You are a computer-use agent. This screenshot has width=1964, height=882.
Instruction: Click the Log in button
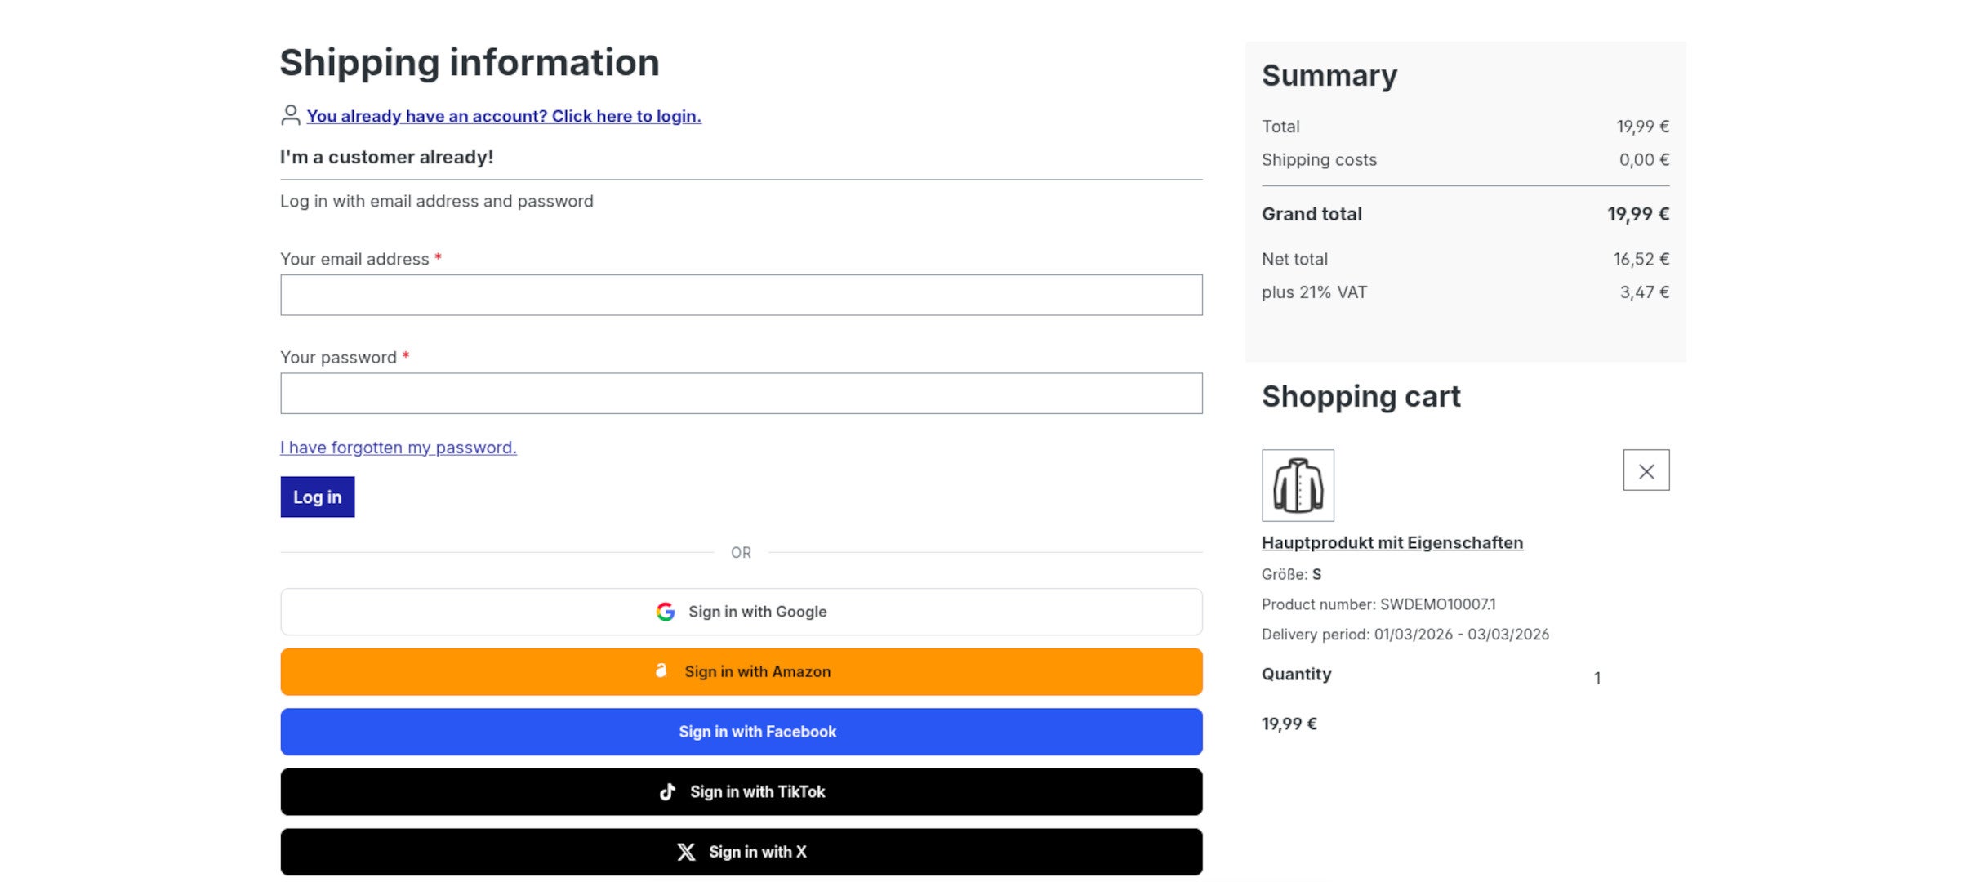(x=318, y=497)
